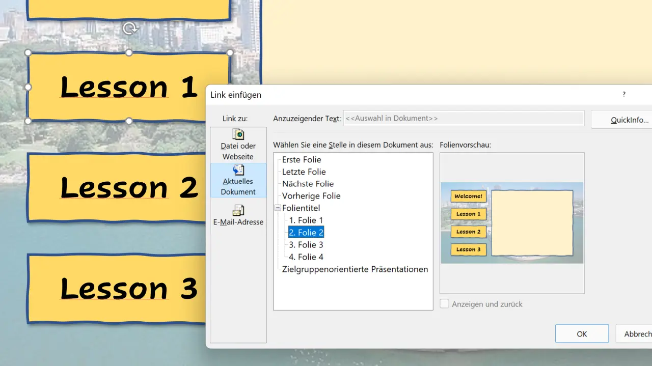Pick Vorherige Folie in the list
Screen dimensions: 652x366
pos(311,196)
